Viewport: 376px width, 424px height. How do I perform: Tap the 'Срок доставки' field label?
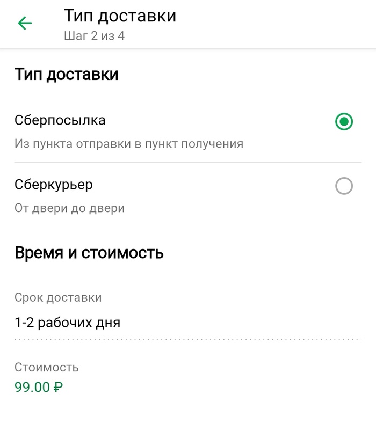pyautogui.click(x=58, y=297)
